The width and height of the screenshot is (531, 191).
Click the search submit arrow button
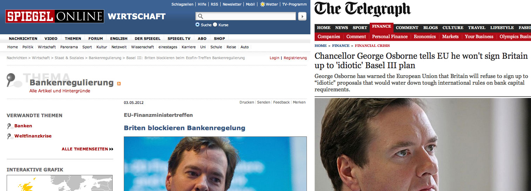coord(302,16)
